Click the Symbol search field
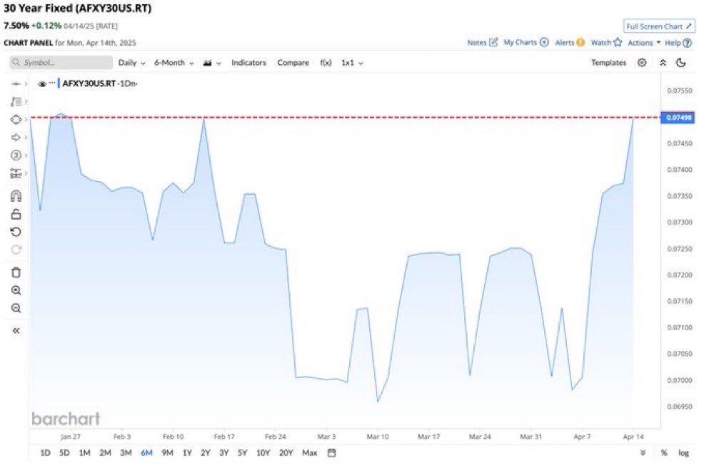Screen dimensions: 704x465 coord(61,63)
